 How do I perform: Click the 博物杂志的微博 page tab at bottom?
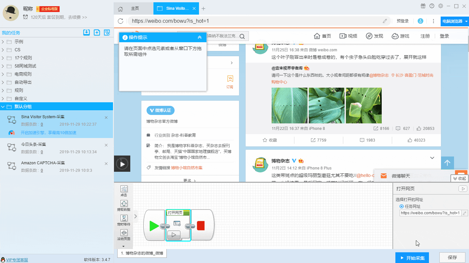coord(142,253)
